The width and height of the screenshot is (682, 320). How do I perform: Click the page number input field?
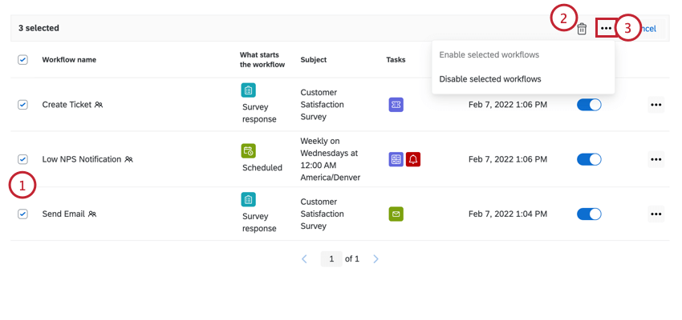pyautogui.click(x=331, y=259)
